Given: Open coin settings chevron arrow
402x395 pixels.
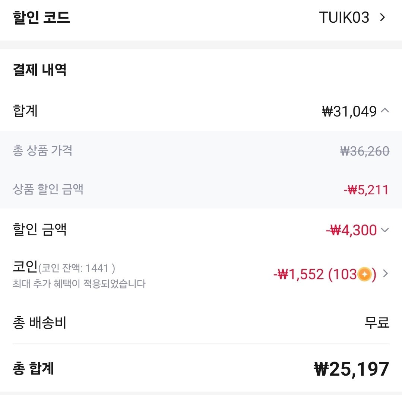Looking at the screenshot, I should (x=385, y=274).
